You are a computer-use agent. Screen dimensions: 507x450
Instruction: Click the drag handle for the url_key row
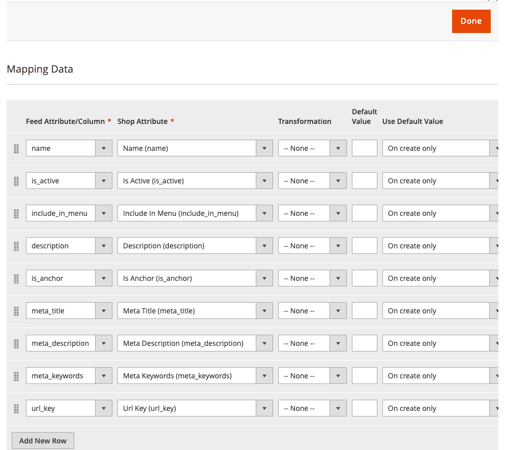point(16,409)
